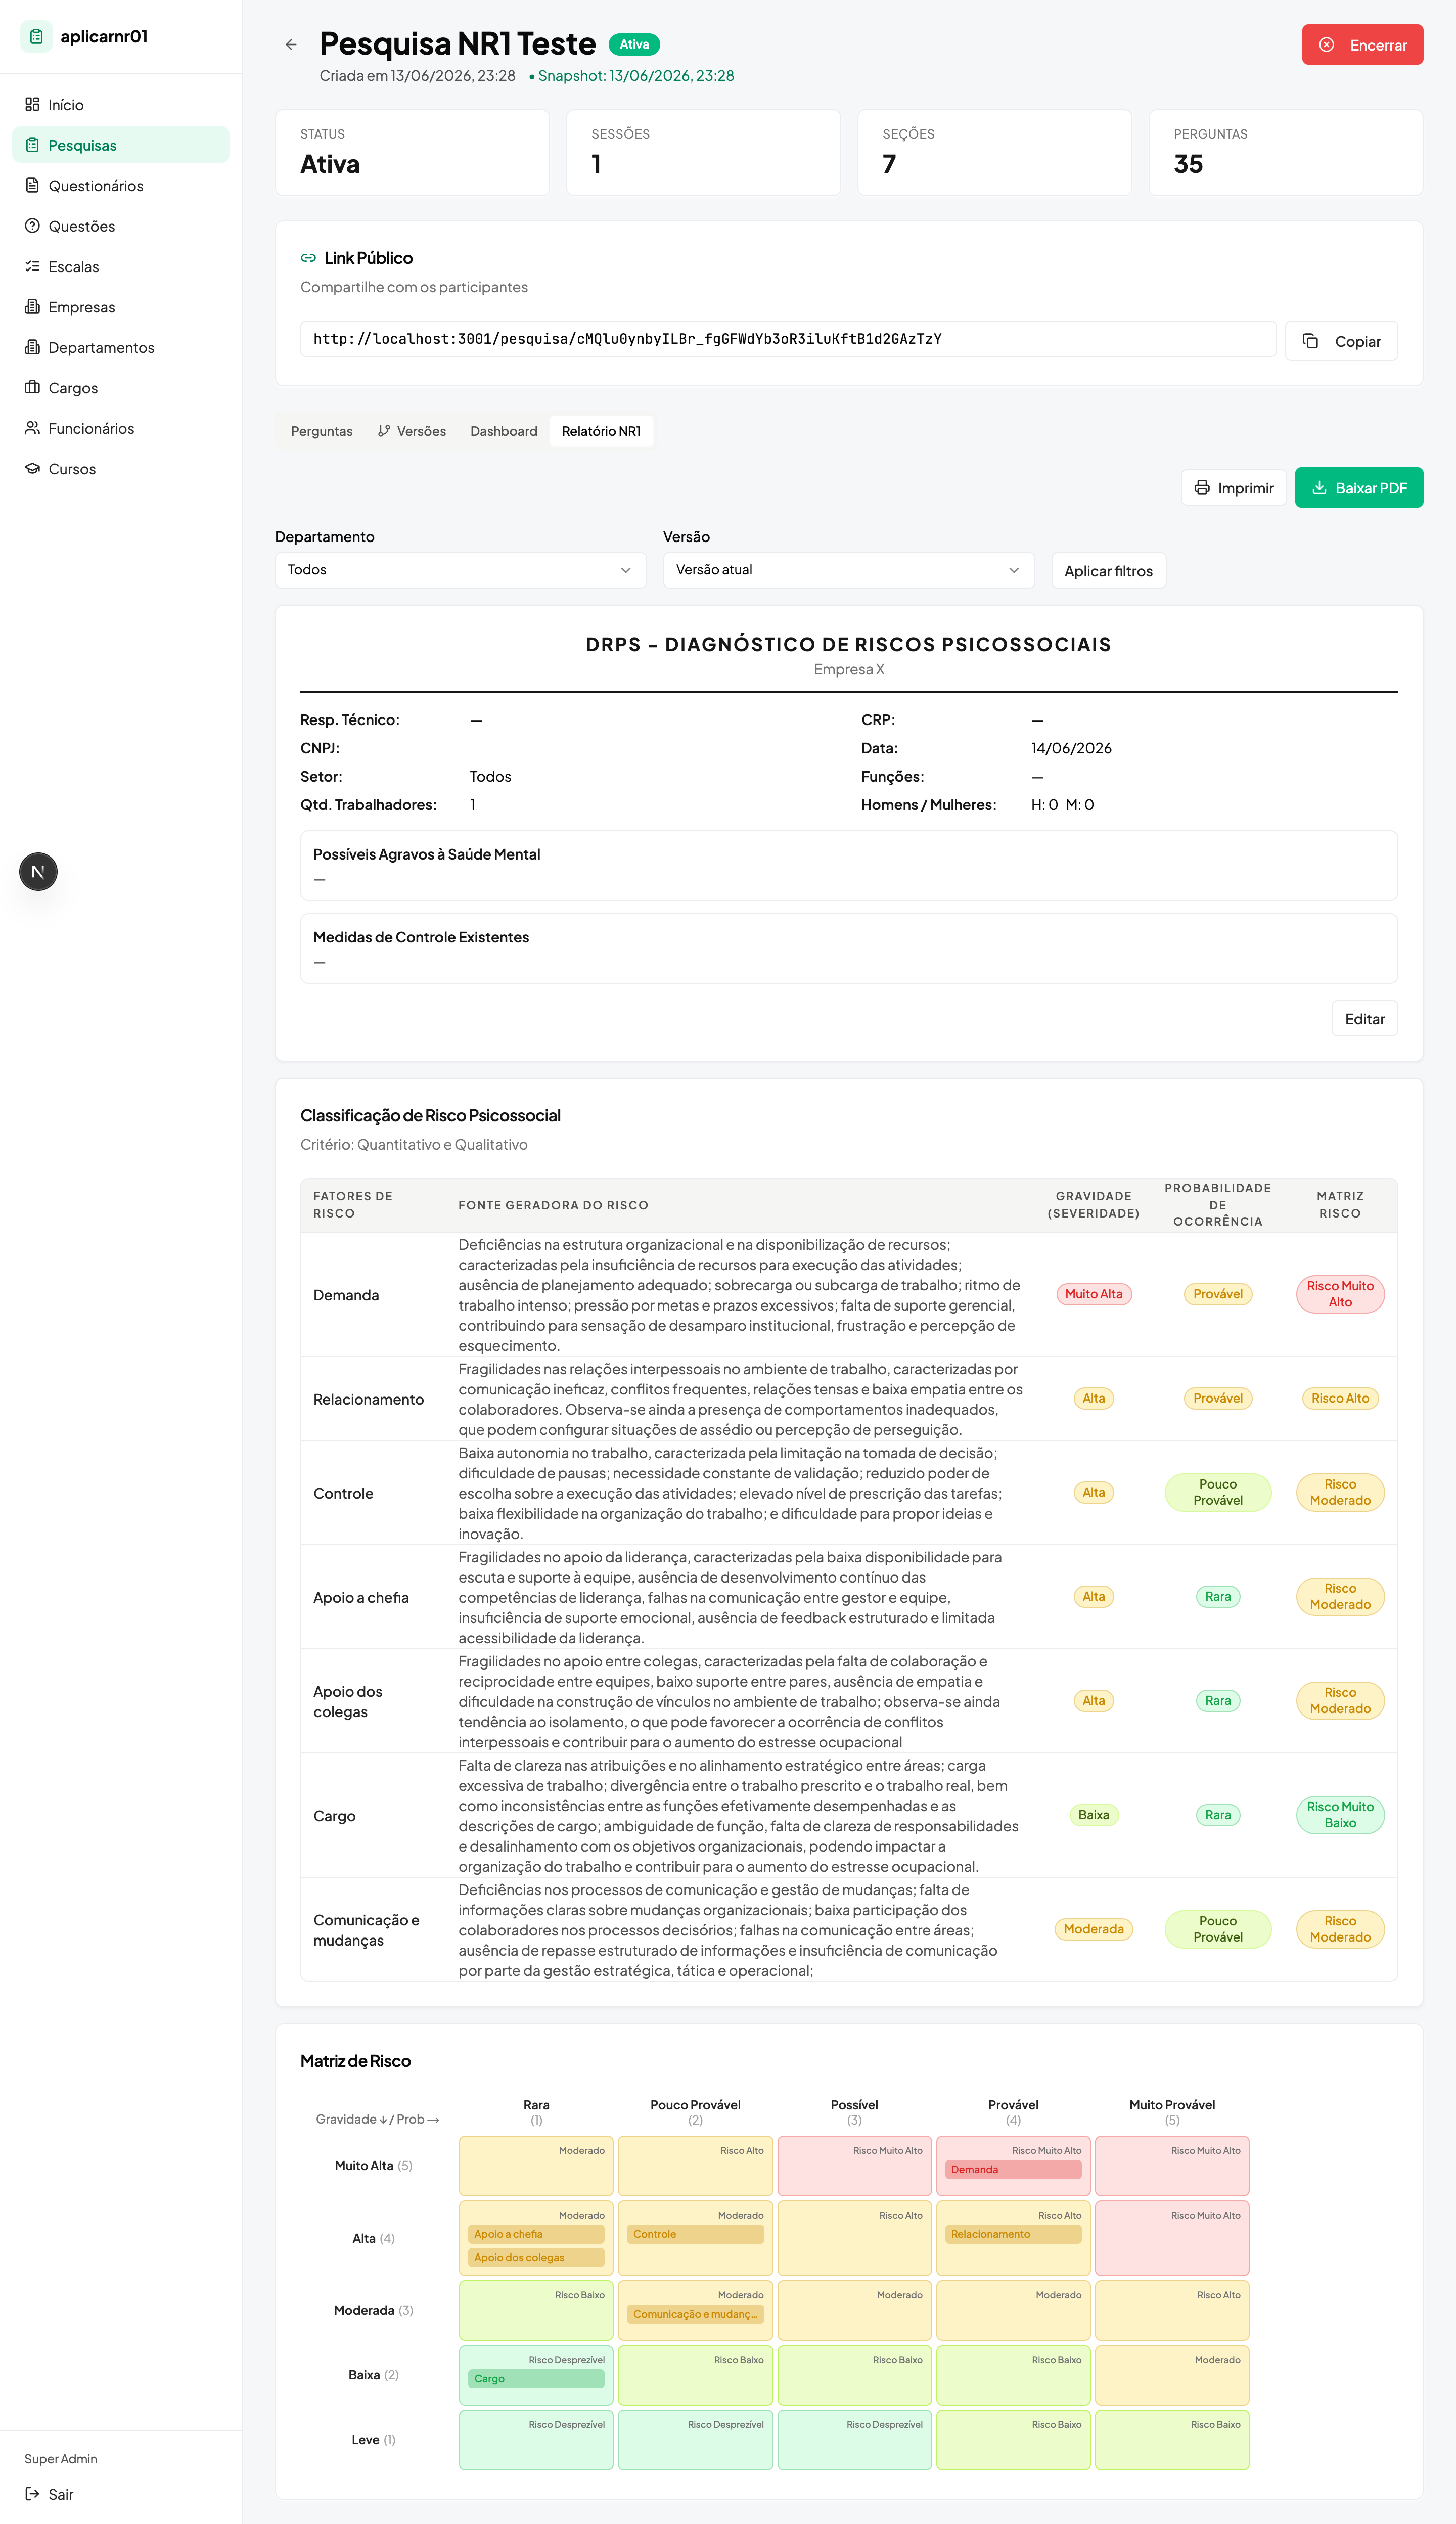The image size is (1456, 2524).
Task: Click the Aplicar filtros button
Action: point(1108,571)
